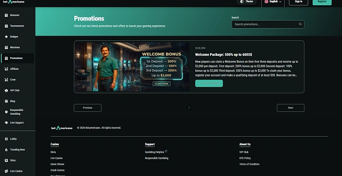
Task: Open footer Responsible Gambling link
Action: coord(156,158)
